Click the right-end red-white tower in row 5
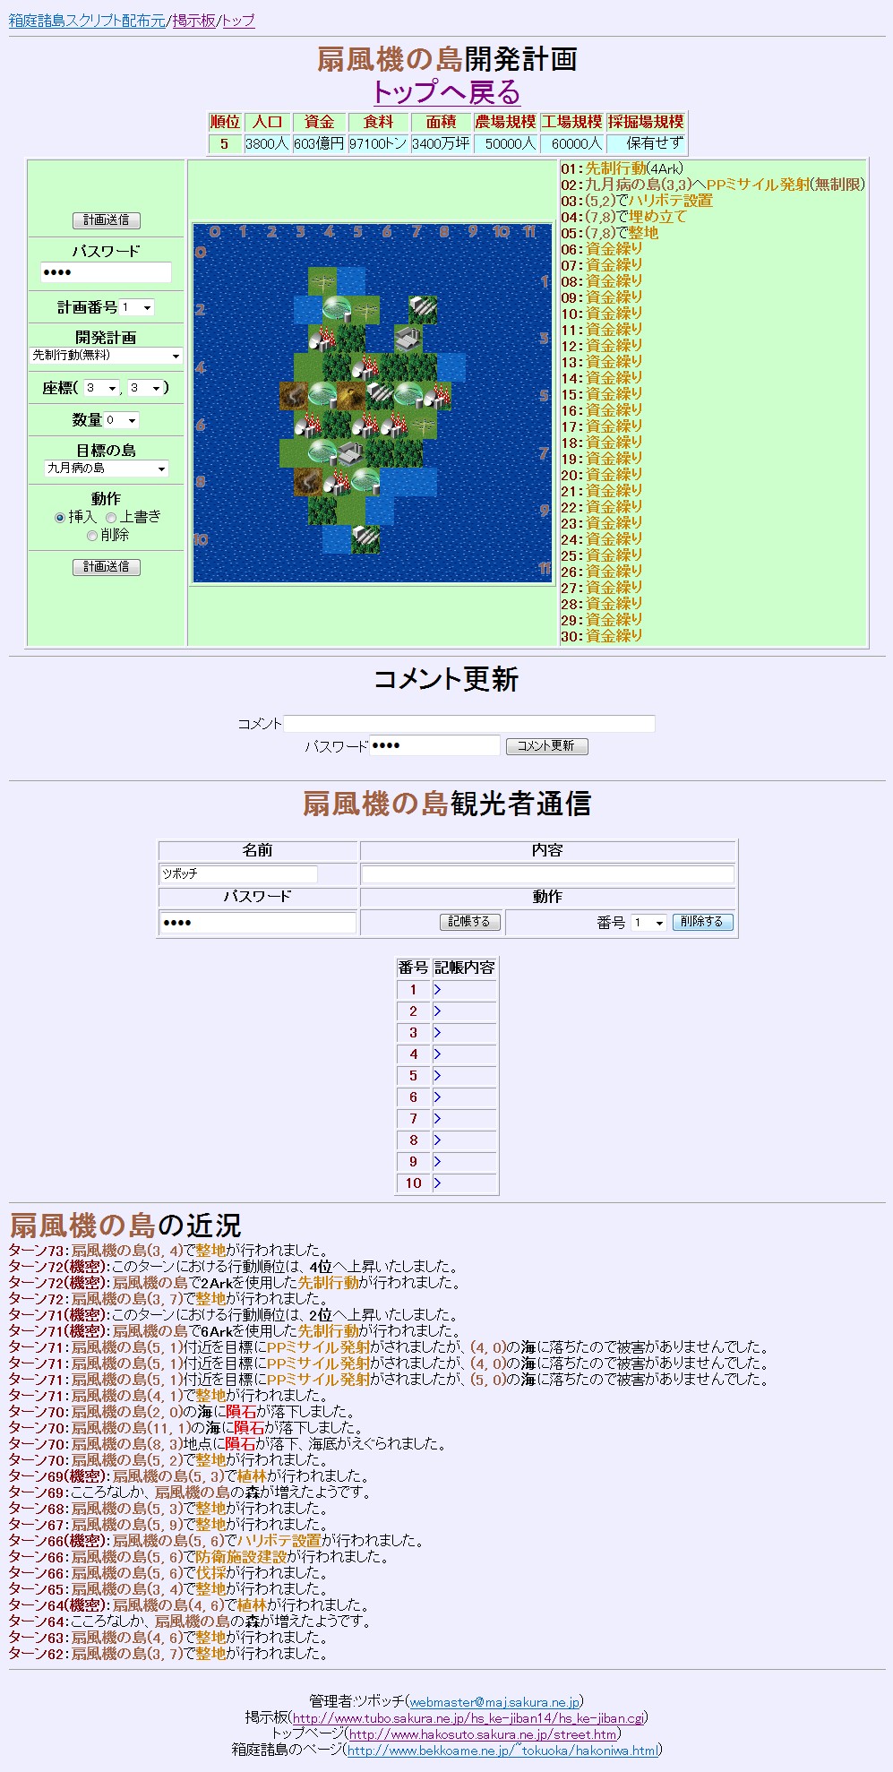Image resolution: width=893 pixels, height=1772 pixels. [x=438, y=396]
